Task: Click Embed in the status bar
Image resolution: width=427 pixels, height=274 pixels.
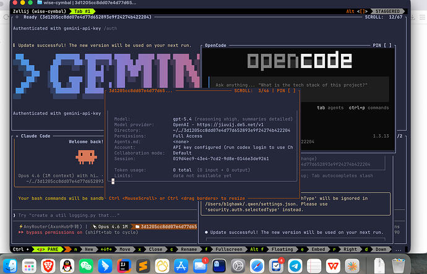Action: pyautogui.click(x=318, y=249)
